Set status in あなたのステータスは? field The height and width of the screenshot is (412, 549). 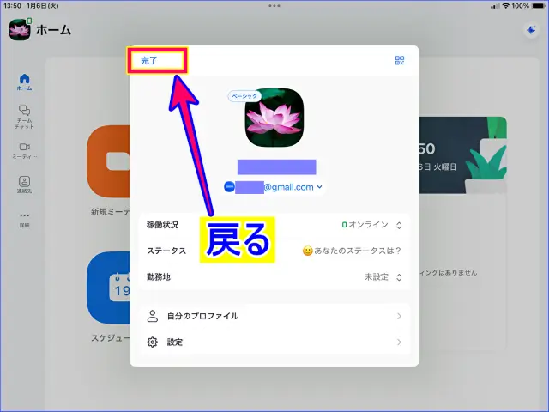(x=352, y=251)
